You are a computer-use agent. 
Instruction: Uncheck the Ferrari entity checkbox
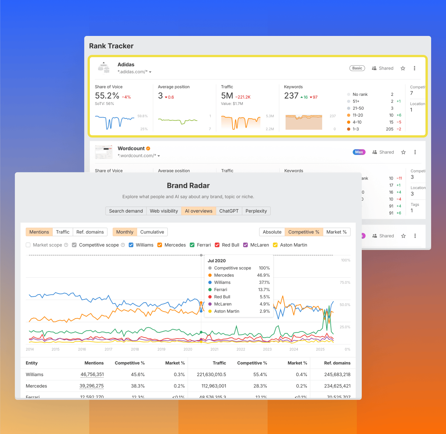click(x=192, y=245)
